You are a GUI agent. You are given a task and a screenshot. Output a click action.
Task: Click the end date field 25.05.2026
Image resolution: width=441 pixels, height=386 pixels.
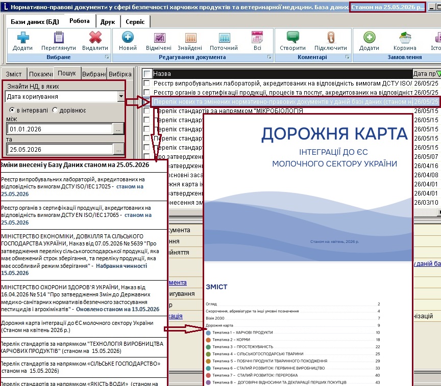60,150
